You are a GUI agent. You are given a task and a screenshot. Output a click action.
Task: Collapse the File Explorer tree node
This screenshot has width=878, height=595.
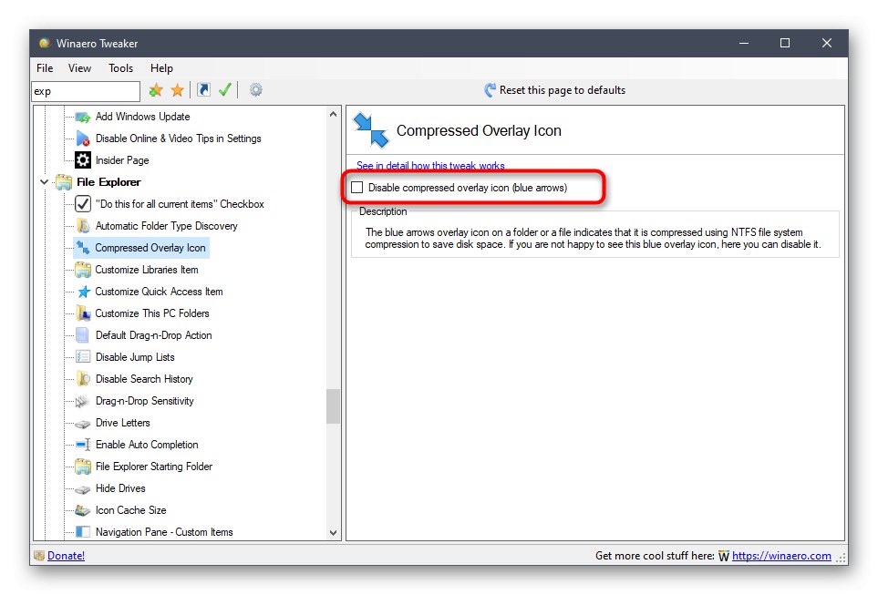click(44, 182)
